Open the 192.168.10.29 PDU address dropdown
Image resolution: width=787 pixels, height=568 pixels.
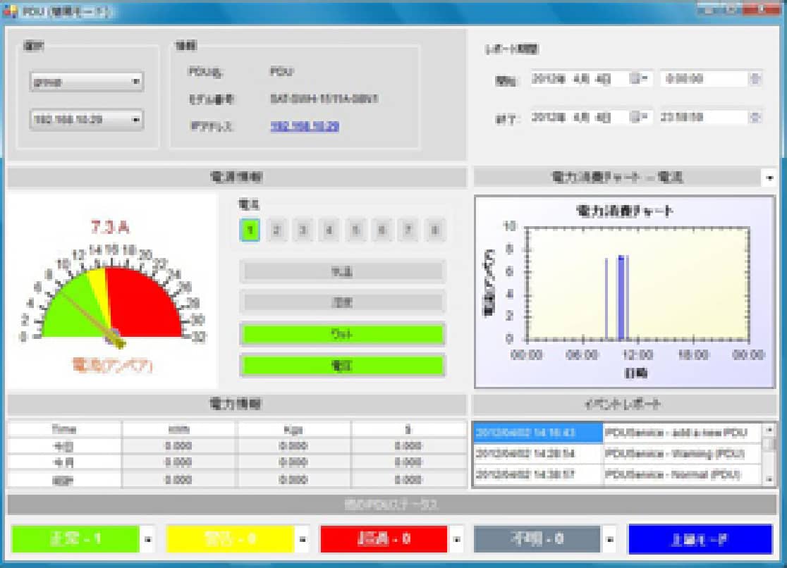[87, 119]
